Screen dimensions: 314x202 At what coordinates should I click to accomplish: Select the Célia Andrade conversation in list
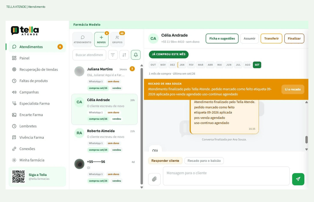tap(105, 109)
